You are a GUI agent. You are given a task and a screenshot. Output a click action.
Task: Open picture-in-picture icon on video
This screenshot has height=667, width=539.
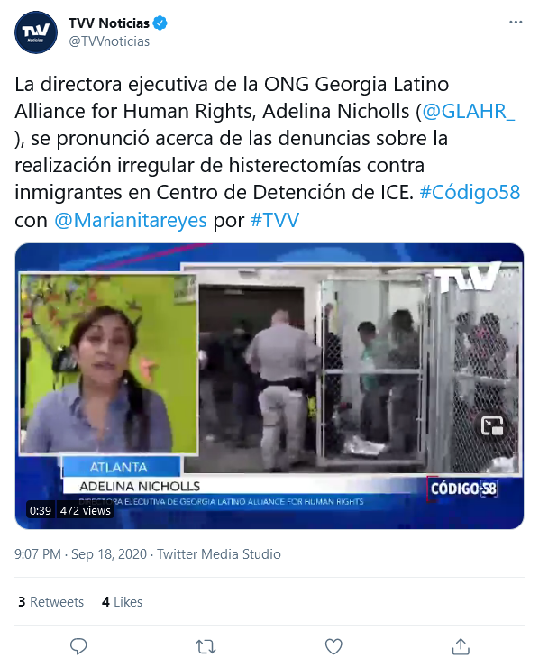coord(492,425)
